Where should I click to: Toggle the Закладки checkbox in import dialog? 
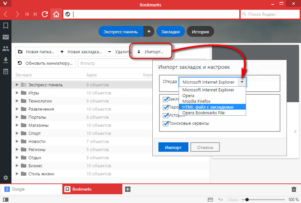[x=165, y=99]
